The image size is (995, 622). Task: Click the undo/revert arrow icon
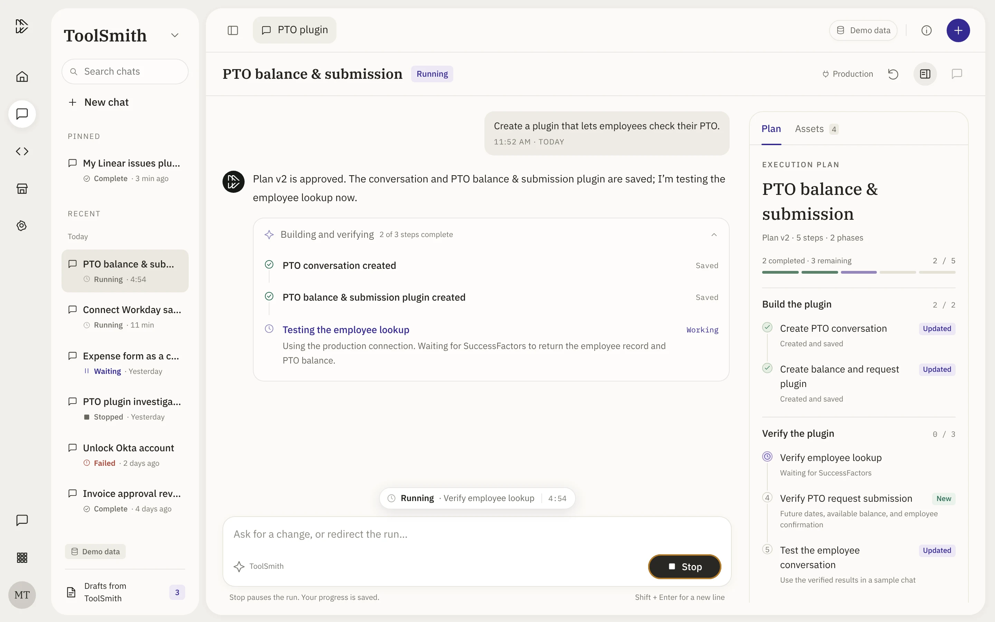tap(893, 74)
